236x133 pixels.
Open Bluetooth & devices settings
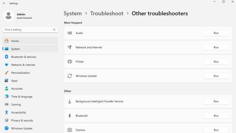30,57
